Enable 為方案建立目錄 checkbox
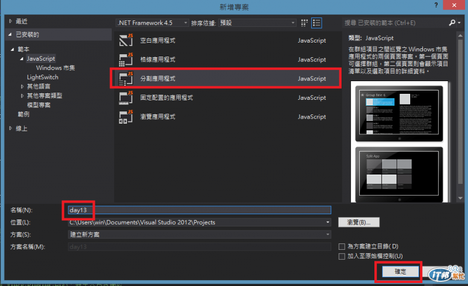 coord(342,246)
